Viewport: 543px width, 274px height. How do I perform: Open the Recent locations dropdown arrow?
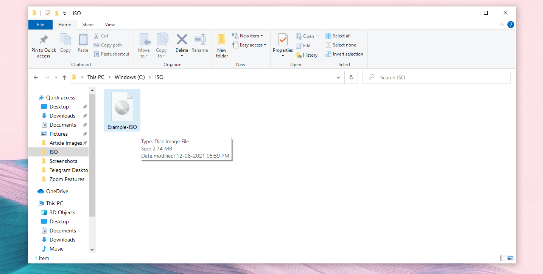56,77
